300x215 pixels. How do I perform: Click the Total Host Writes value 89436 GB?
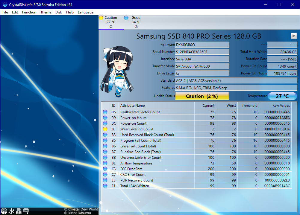282,52
